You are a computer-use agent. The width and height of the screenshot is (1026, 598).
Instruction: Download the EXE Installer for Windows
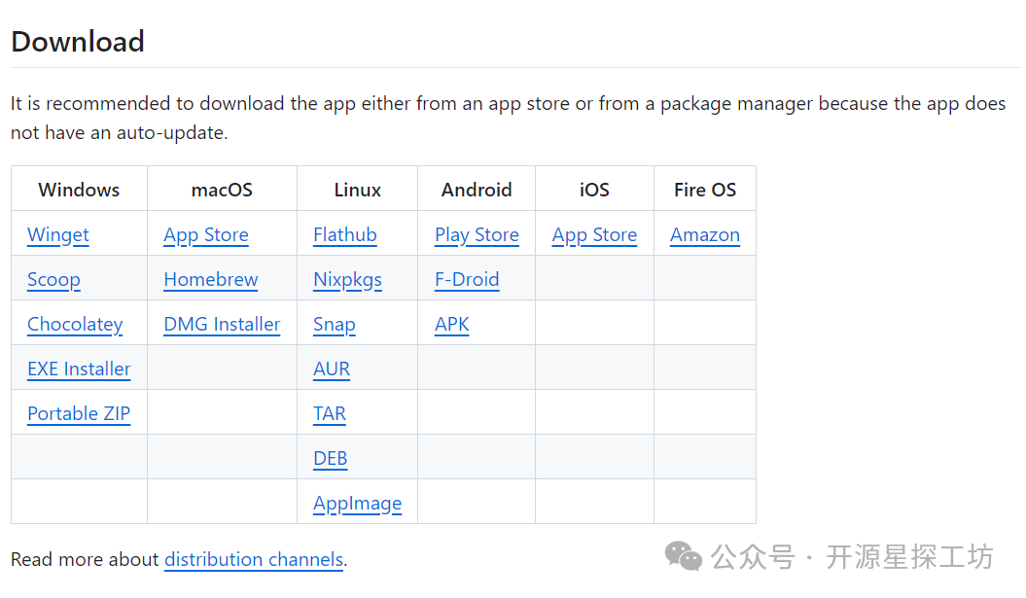tap(79, 369)
